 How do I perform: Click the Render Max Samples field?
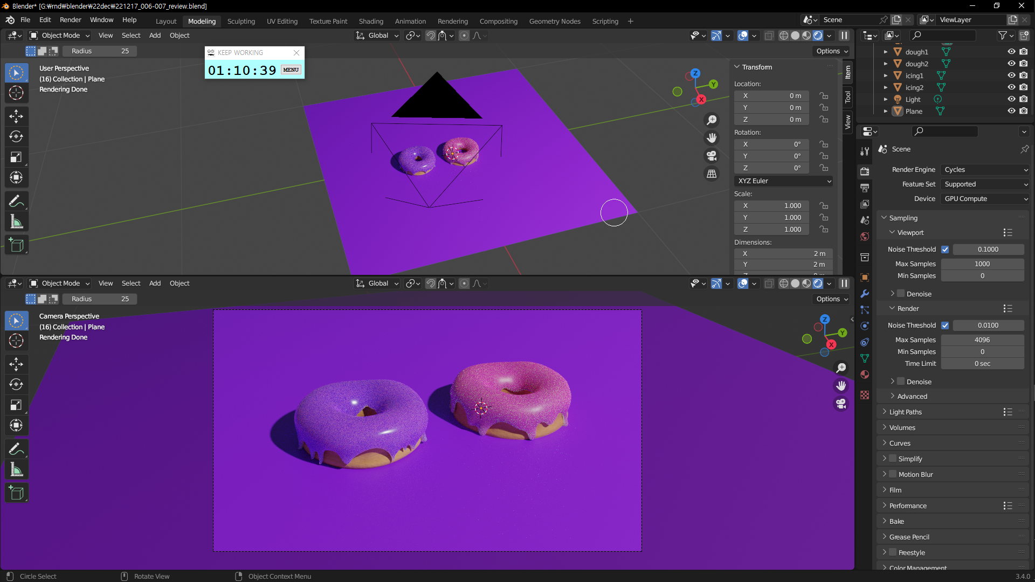pos(982,340)
